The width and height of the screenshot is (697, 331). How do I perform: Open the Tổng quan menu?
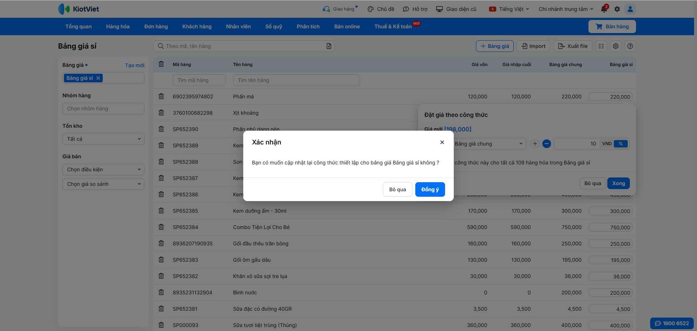[x=78, y=26]
